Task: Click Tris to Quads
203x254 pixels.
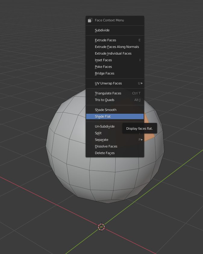Action: (x=115, y=100)
